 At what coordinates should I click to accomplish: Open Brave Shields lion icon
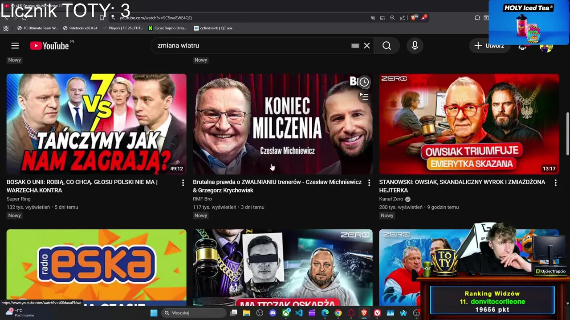(414, 18)
